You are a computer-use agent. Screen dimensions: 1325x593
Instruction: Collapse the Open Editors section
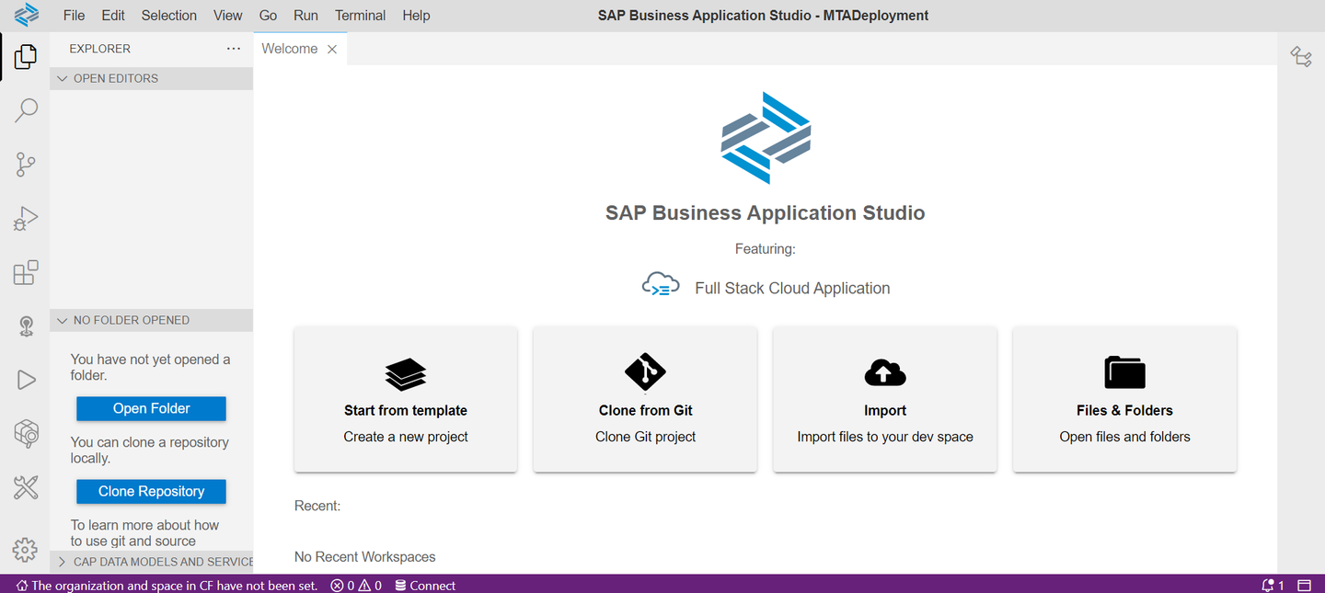click(151, 78)
